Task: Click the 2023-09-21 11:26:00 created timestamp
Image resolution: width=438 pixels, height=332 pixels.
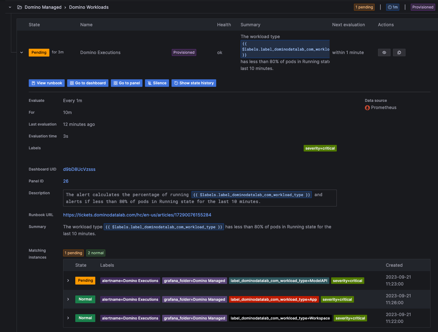Action: [x=398, y=299]
